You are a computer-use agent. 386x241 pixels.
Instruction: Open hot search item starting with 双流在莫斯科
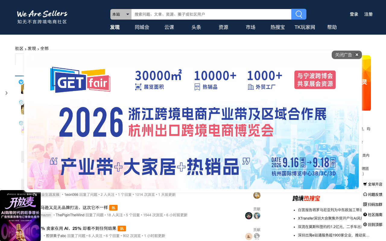(x=330, y=227)
